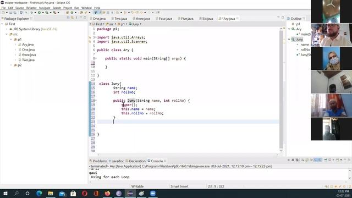The height and width of the screenshot is (198, 352).
Task: Open the Project menu
Action: pos(67,8)
